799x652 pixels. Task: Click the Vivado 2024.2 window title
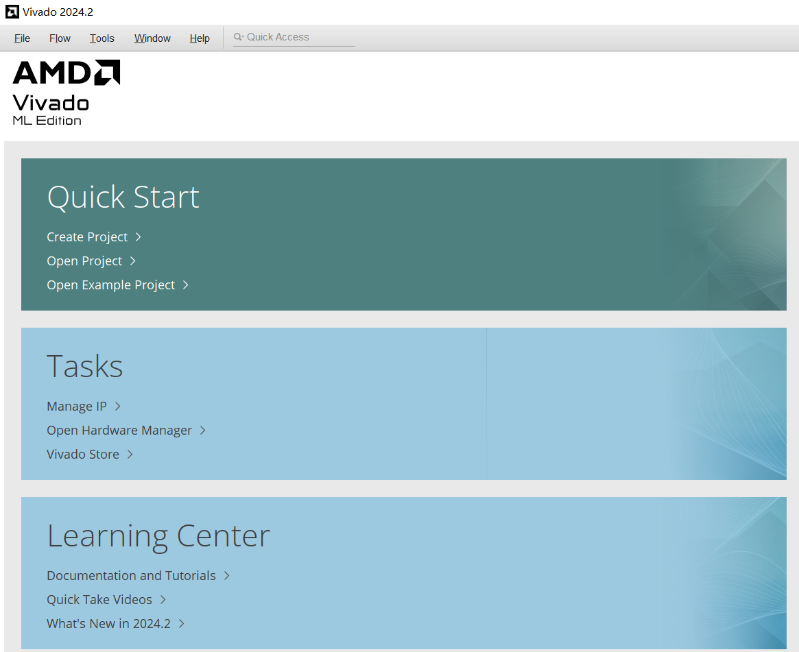(58, 12)
